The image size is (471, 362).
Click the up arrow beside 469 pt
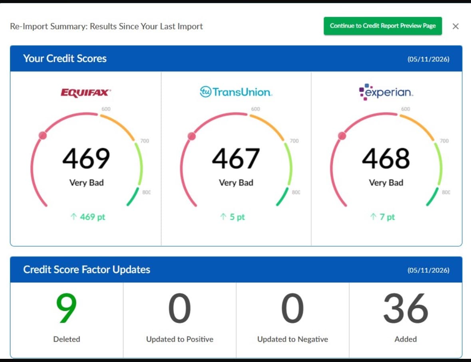tap(74, 216)
